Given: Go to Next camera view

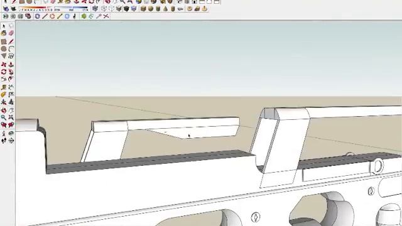Looking at the screenshot, I should pyautogui.click(x=11, y=125).
